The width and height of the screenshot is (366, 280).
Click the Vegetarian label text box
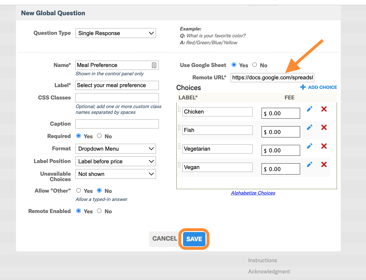click(x=218, y=149)
